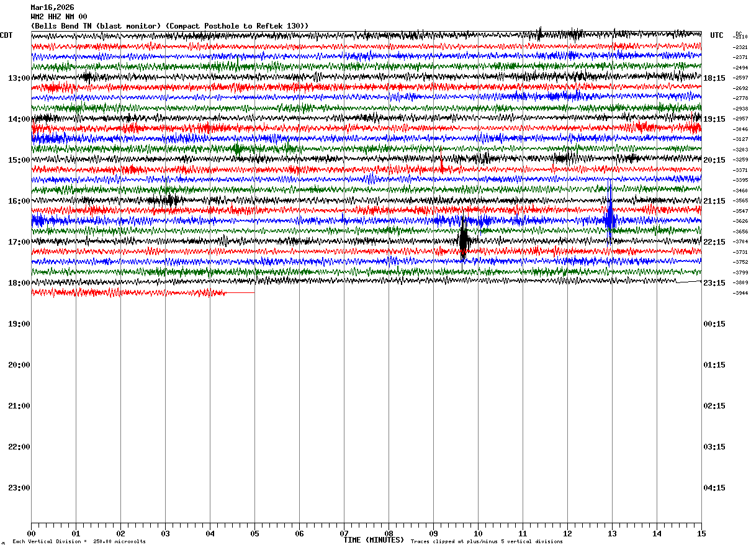Click the DC offset value -3547

[740, 211]
